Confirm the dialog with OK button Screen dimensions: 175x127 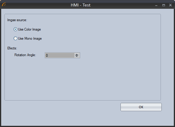tap(141, 107)
